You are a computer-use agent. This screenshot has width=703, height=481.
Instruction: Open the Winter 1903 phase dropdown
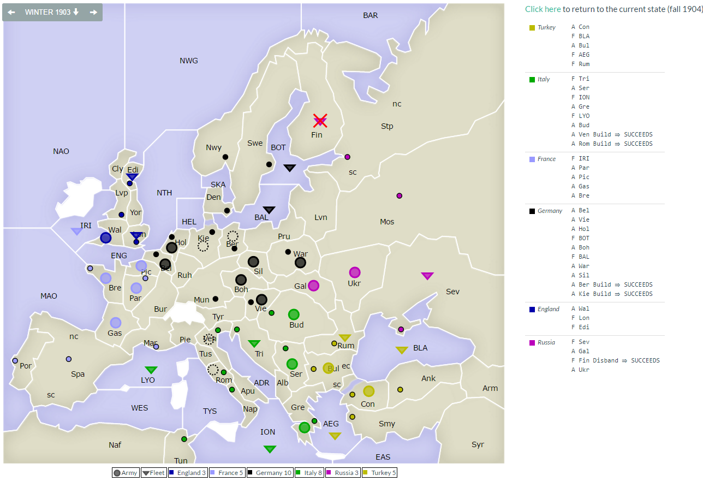pos(52,12)
